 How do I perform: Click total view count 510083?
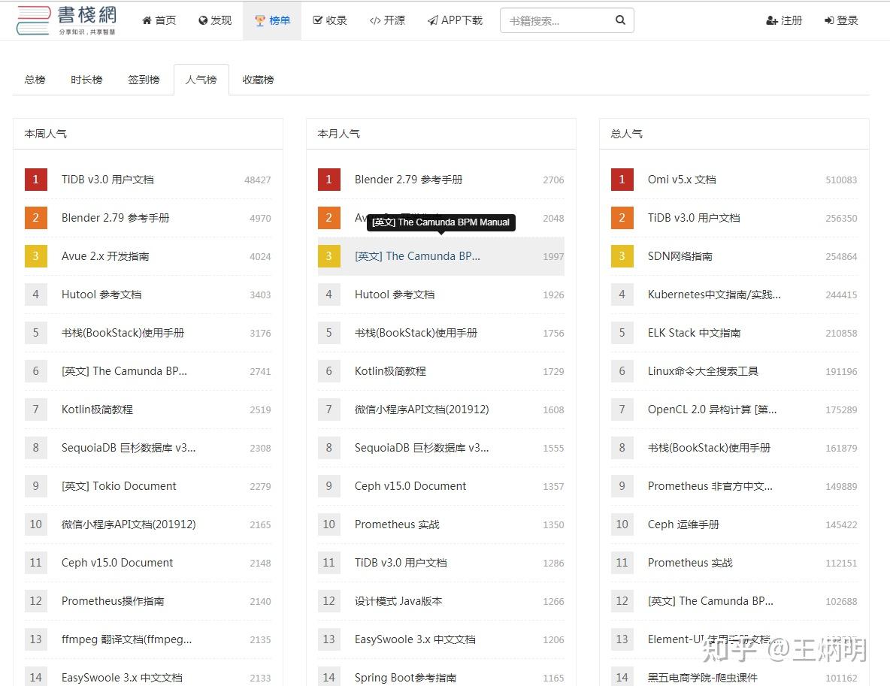tap(841, 180)
